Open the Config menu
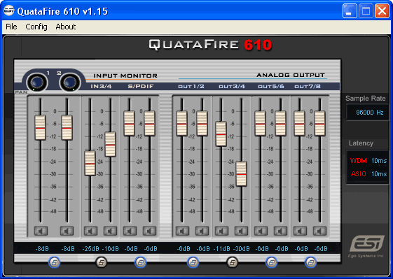This screenshot has height=279, width=393. 36,27
